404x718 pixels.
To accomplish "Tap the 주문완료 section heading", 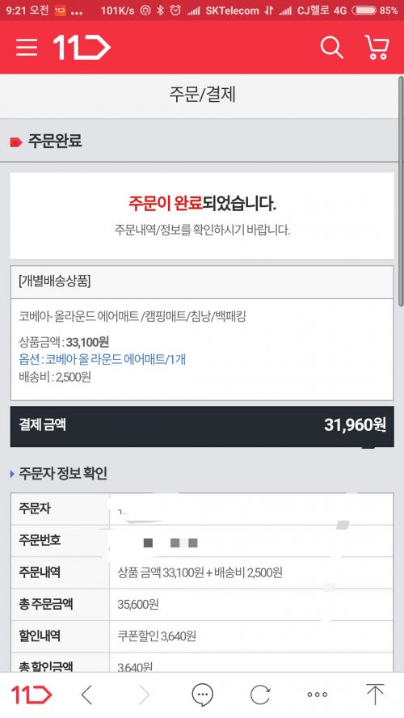I will (x=55, y=141).
